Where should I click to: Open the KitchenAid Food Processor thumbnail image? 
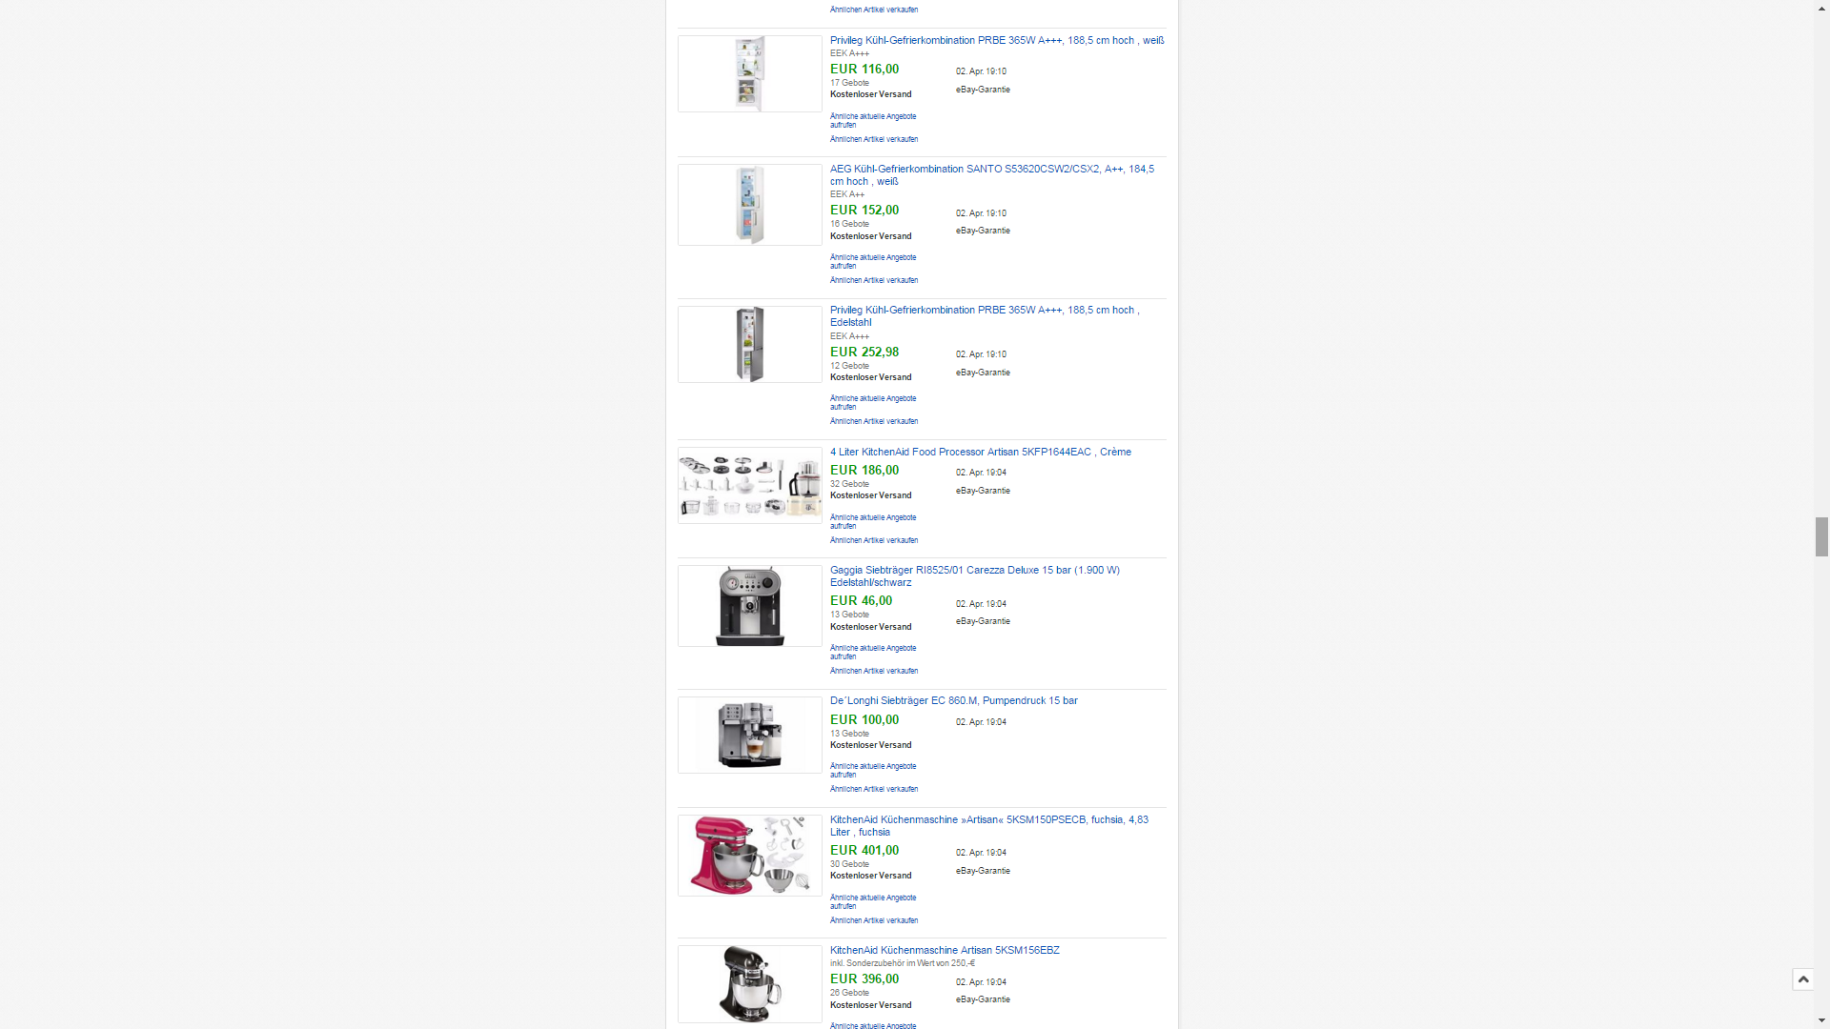click(750, 485)
